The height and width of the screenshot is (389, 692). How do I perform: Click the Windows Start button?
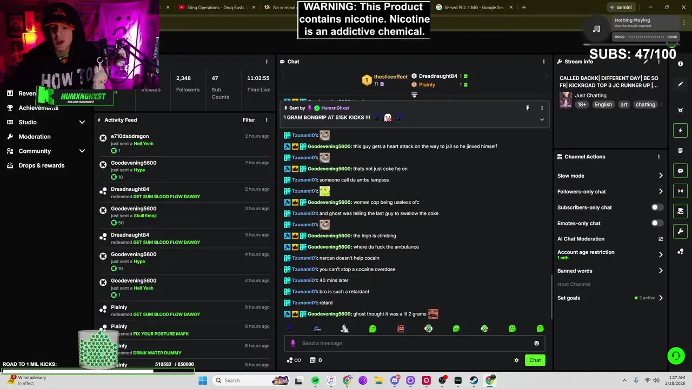pyautogui.click(x=203, y=380)
